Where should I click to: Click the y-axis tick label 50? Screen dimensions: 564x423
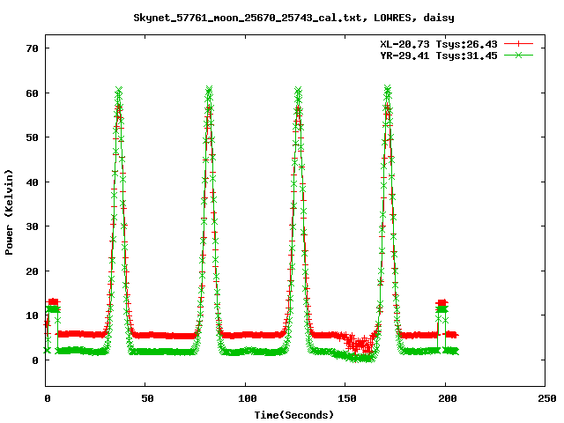coord(32,137)
